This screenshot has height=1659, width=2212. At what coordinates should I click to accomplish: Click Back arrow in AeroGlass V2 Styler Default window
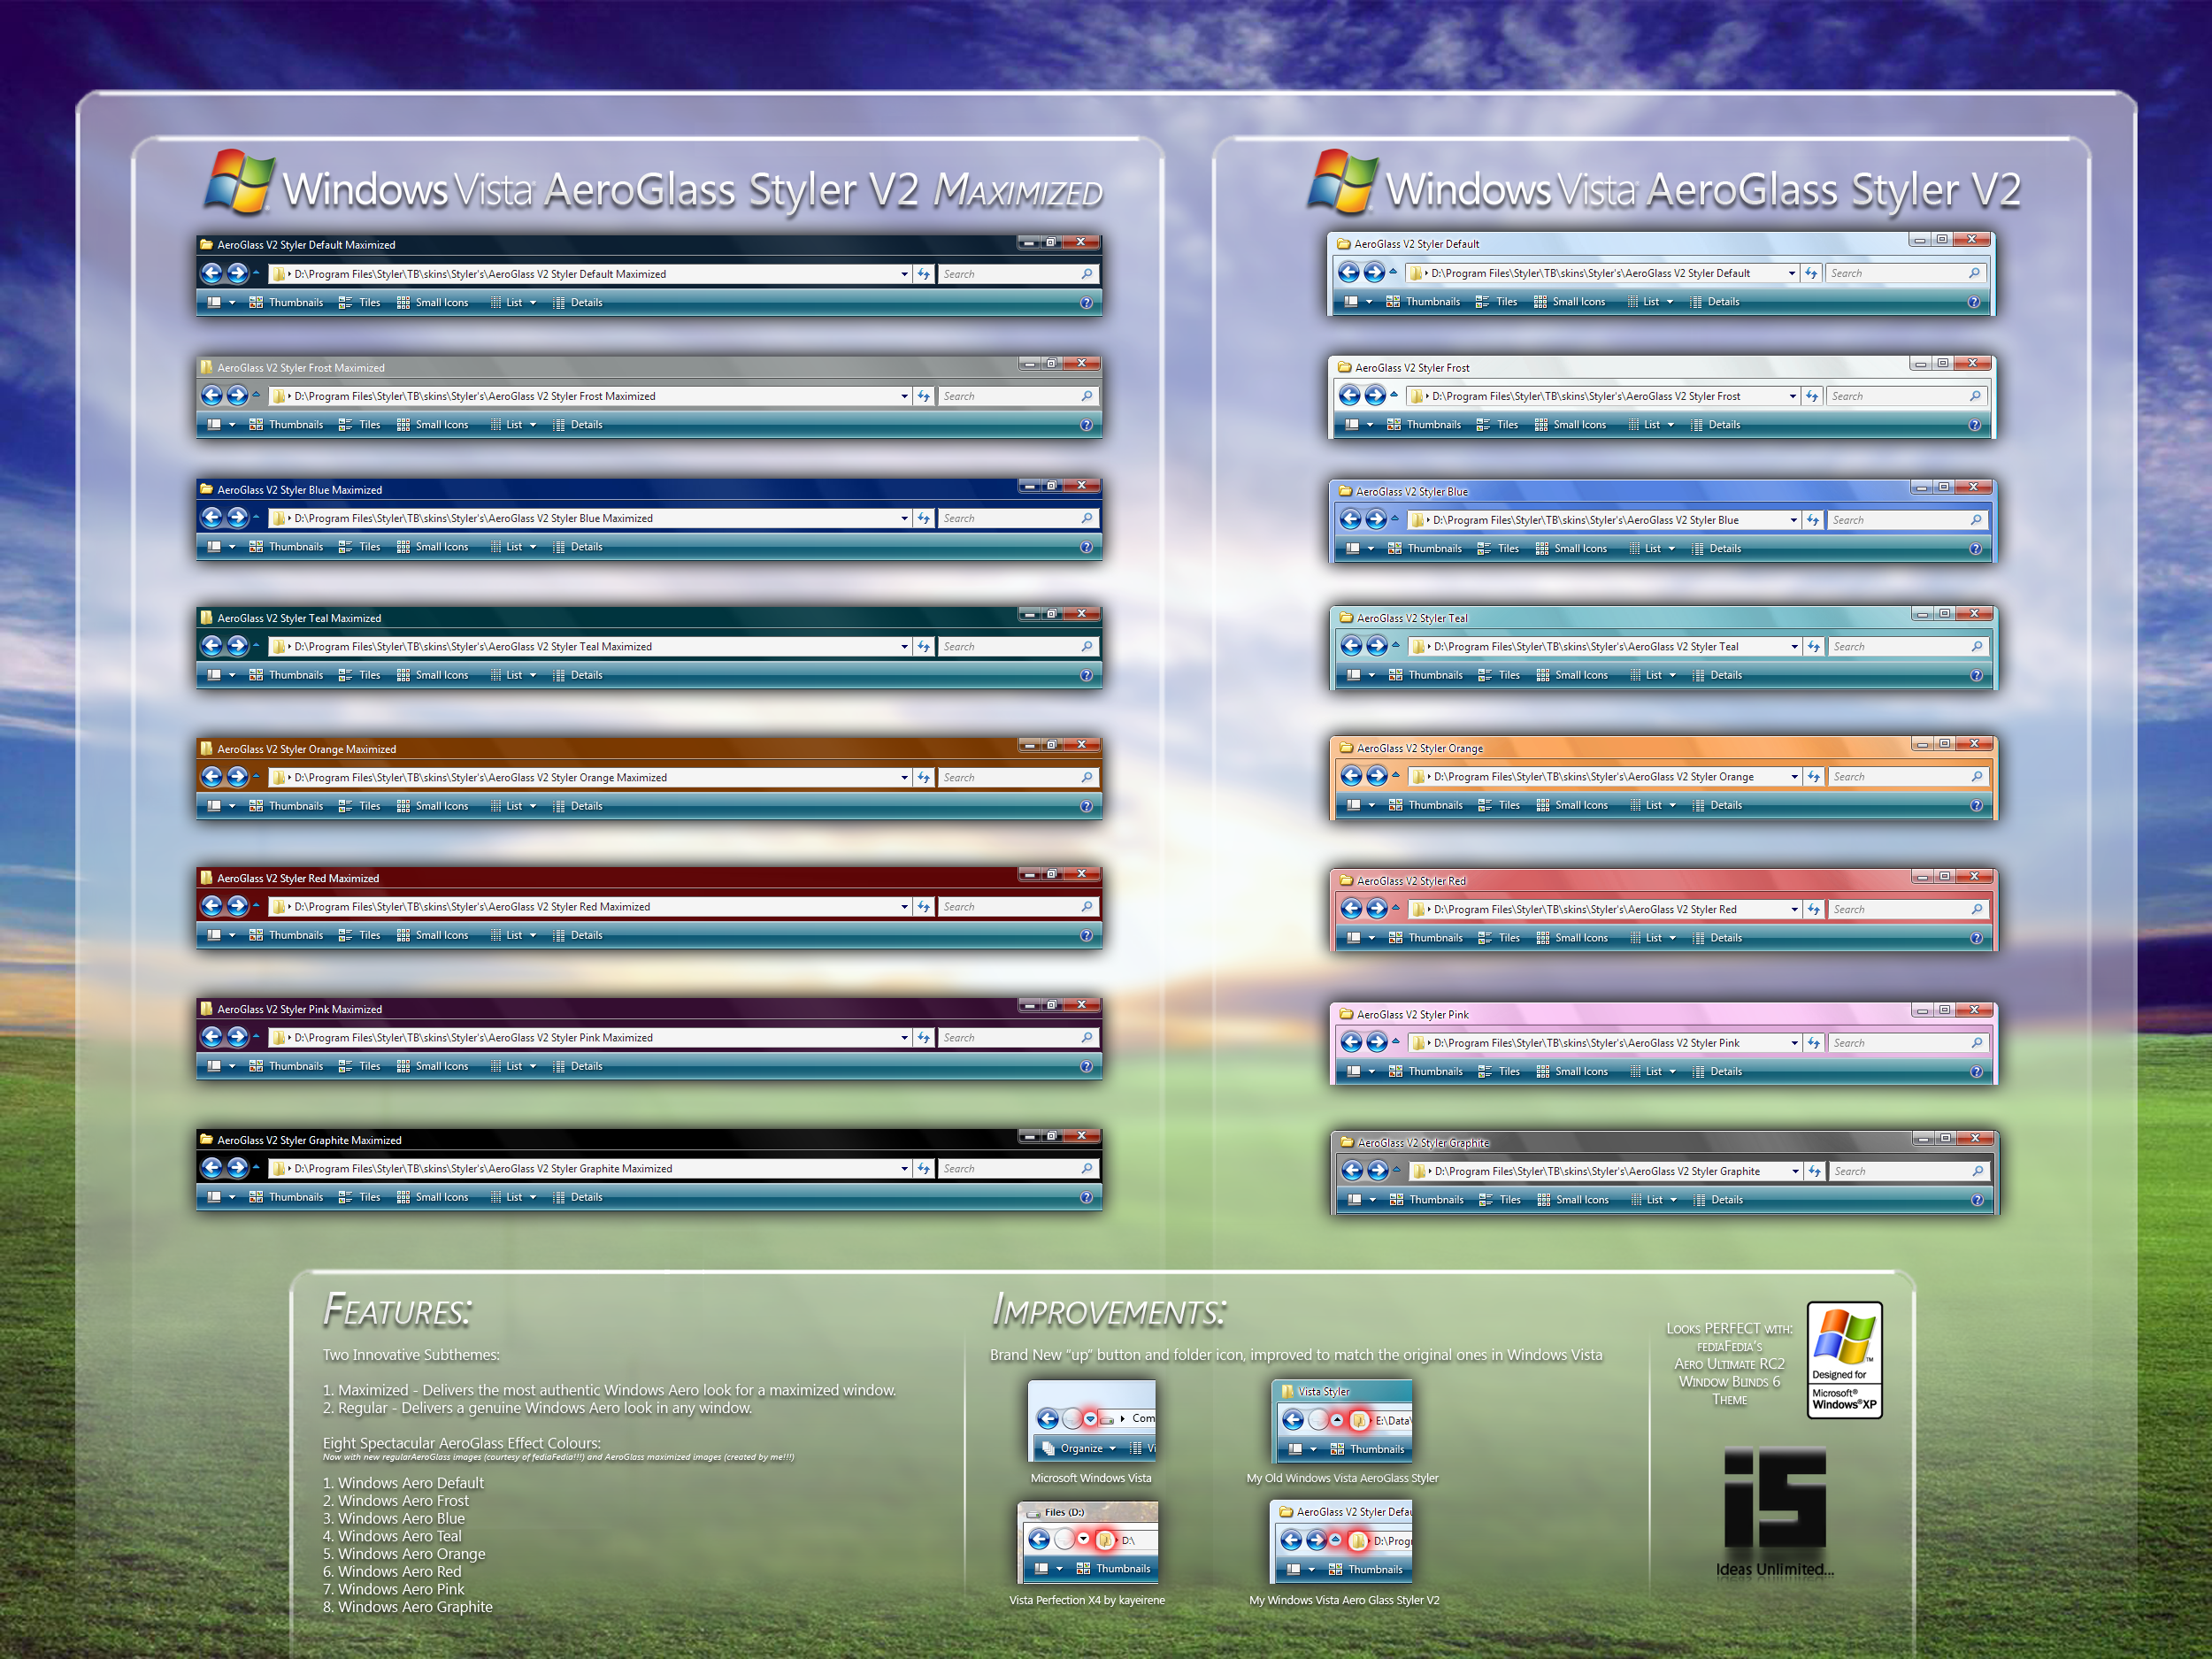tap(1348, 272)
